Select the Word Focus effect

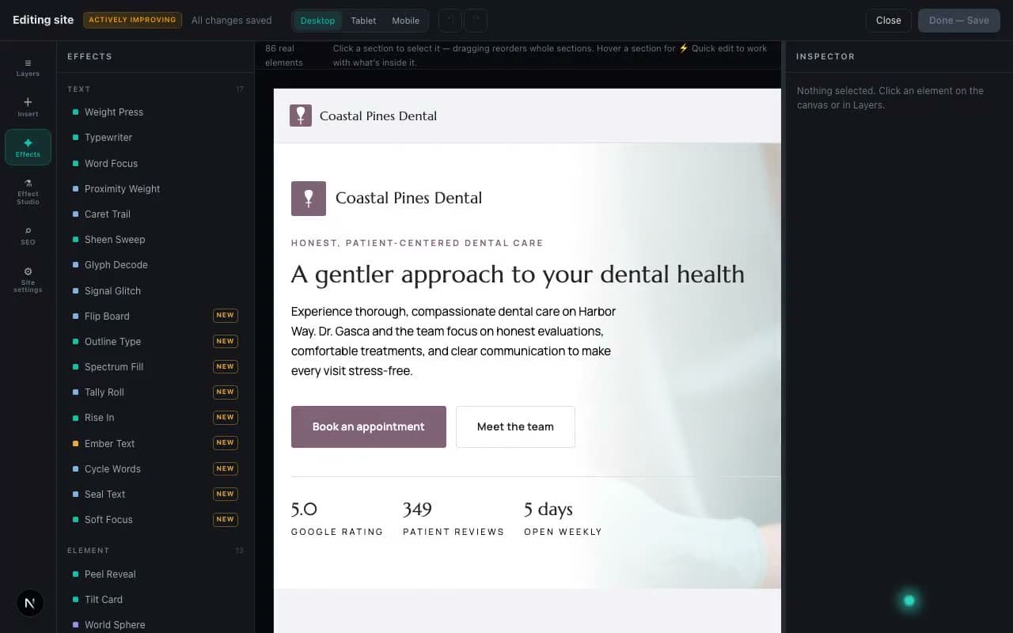[x=155, y=163]
